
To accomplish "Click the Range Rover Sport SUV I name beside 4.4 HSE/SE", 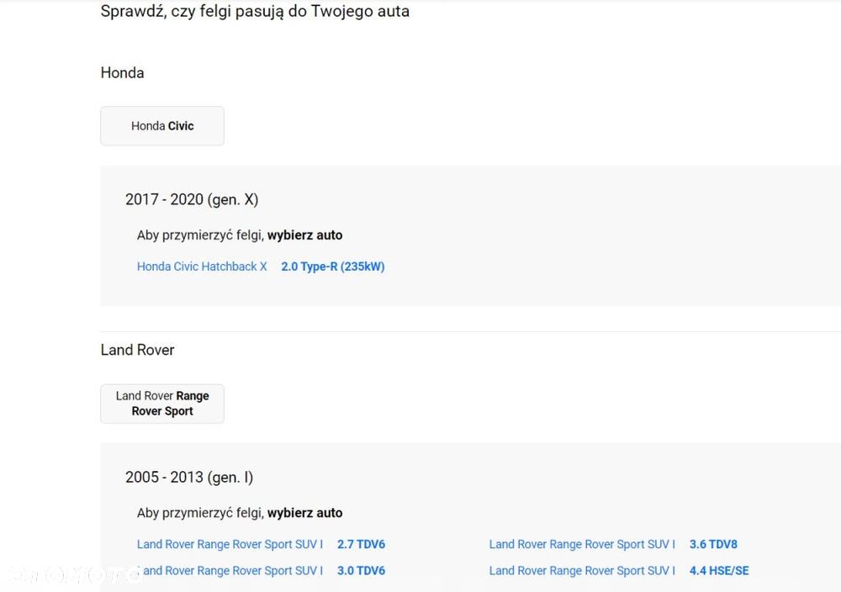I will [582, 571].
